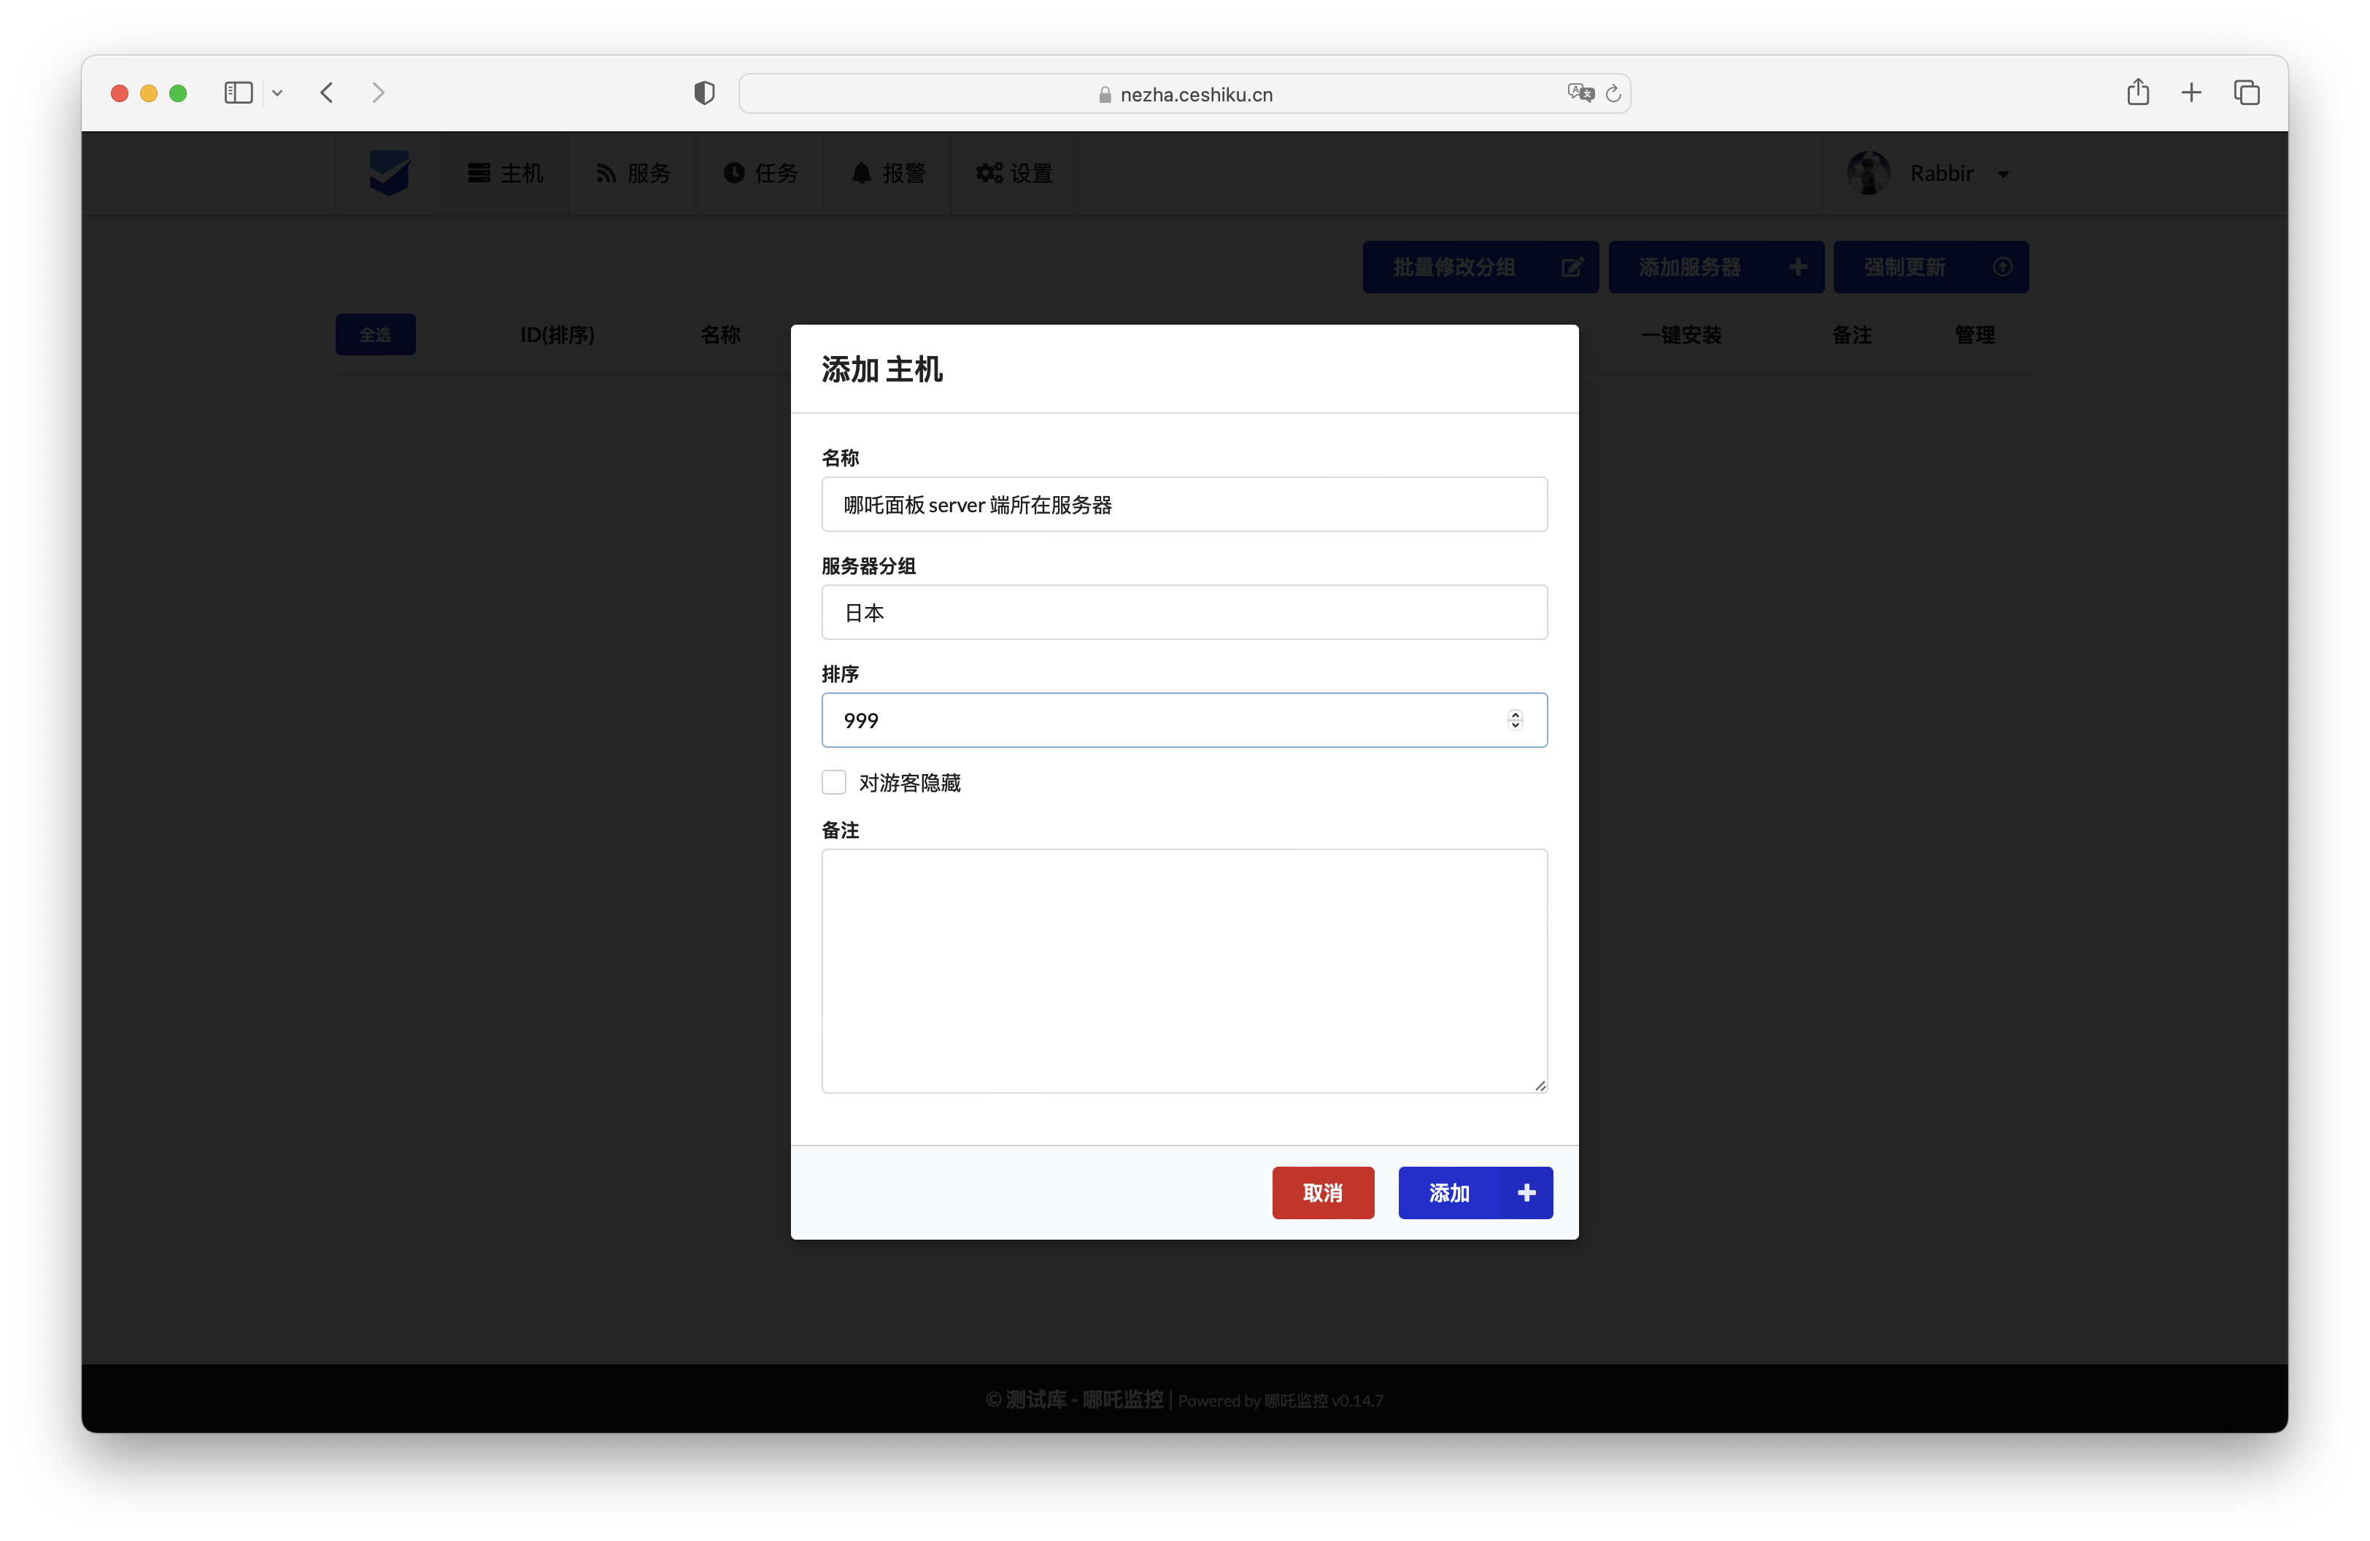Click the 批量修改分组 button
2370x1541 pixels.
tap(1480, 267)
